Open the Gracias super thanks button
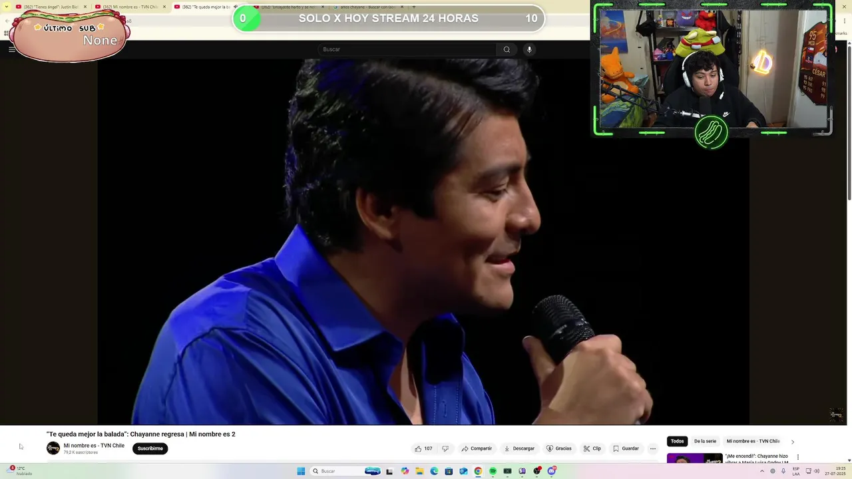Viewport: 852px width, 479px height. coord(559,448)
